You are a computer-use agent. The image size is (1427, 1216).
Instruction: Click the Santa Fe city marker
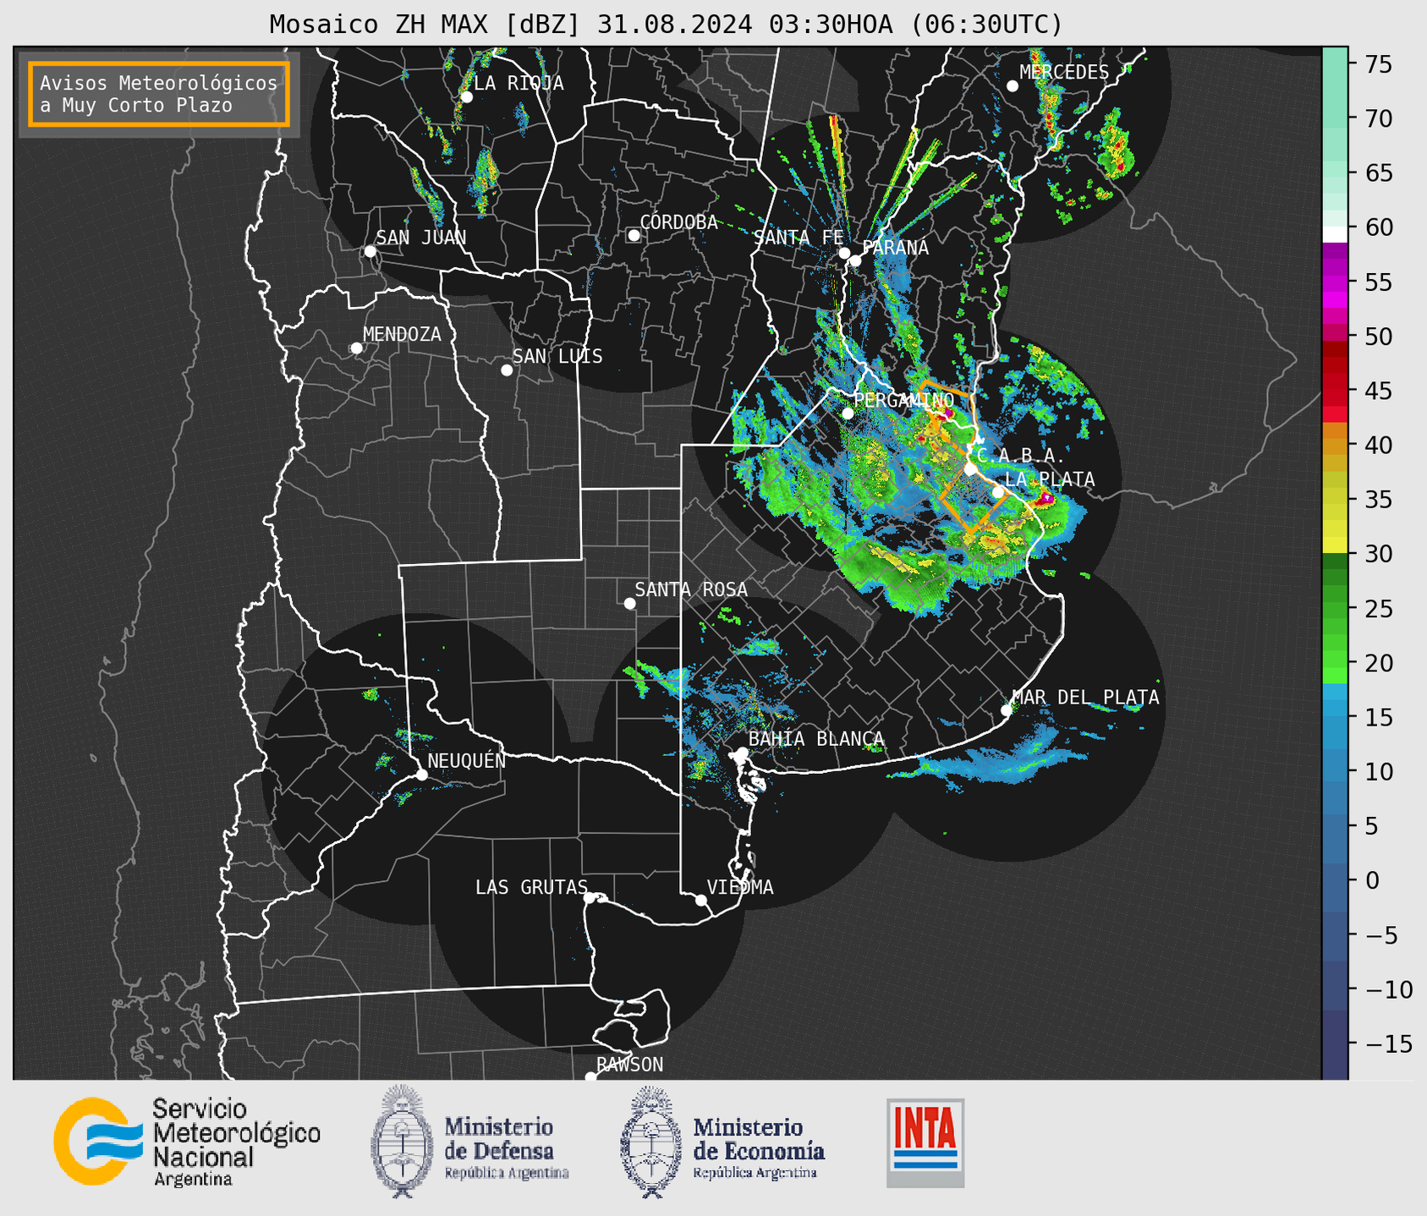coord(844,253)
